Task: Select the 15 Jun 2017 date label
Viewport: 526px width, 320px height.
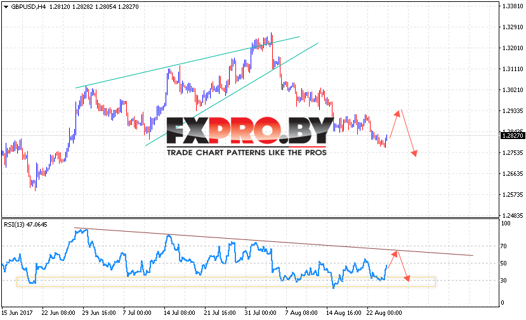Action: 17,313
